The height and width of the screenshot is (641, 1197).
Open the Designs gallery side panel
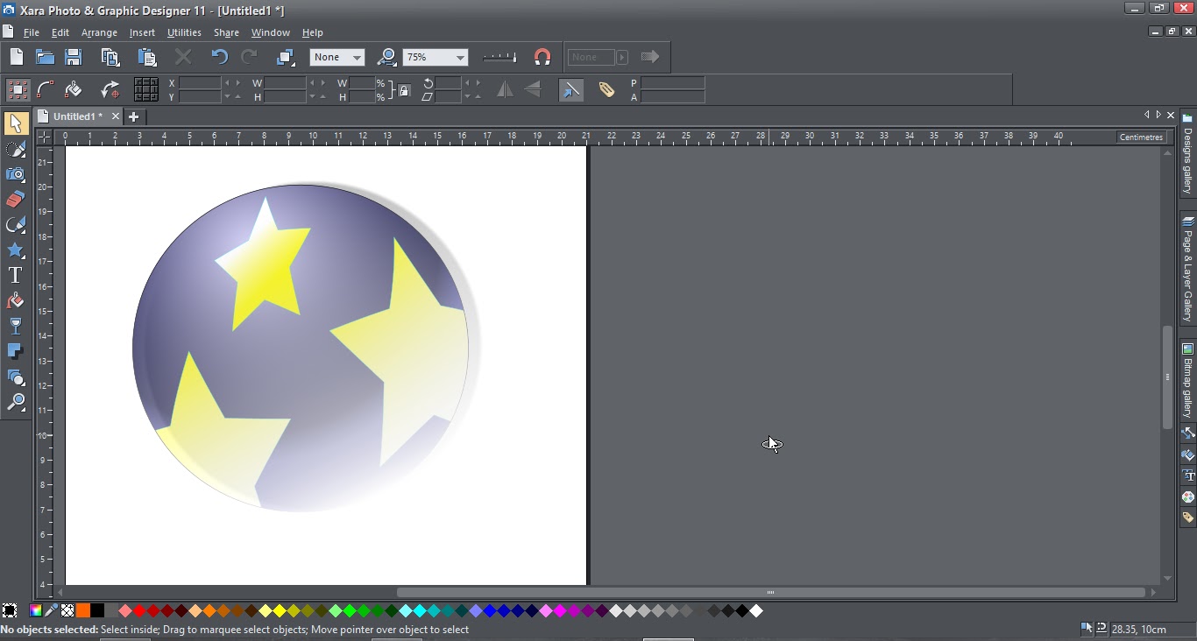1187,156
